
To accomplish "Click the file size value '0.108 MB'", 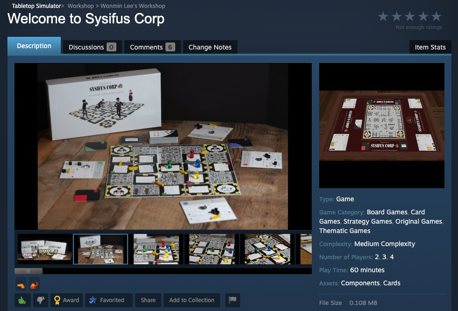I will 363,303.
